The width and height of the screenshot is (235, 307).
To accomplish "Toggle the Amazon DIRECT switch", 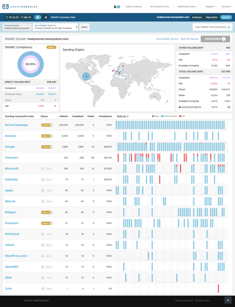I will click(47, 136).
